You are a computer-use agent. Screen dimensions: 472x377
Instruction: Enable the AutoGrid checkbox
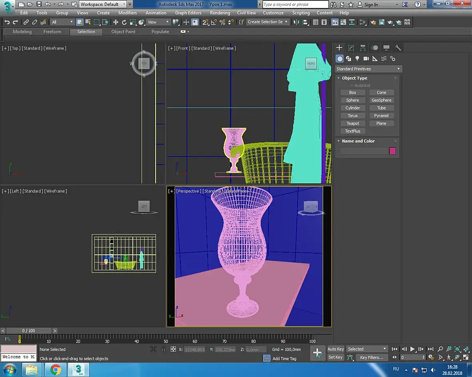click(x=352, y=85)
